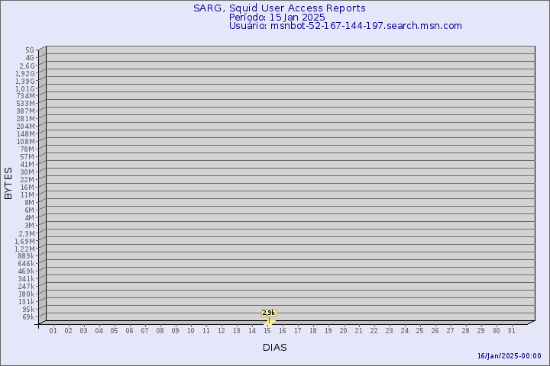Screen dimensions: 550x366
Task: Click the BYTES axis label
Action: coord(8,183)
